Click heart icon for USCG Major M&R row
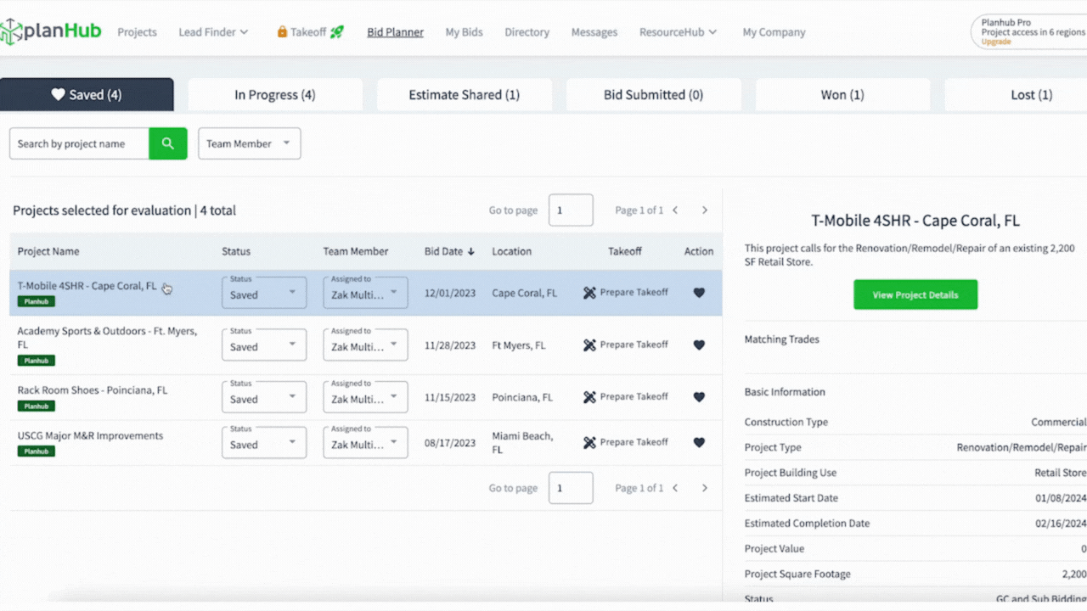 pos(699,443)
